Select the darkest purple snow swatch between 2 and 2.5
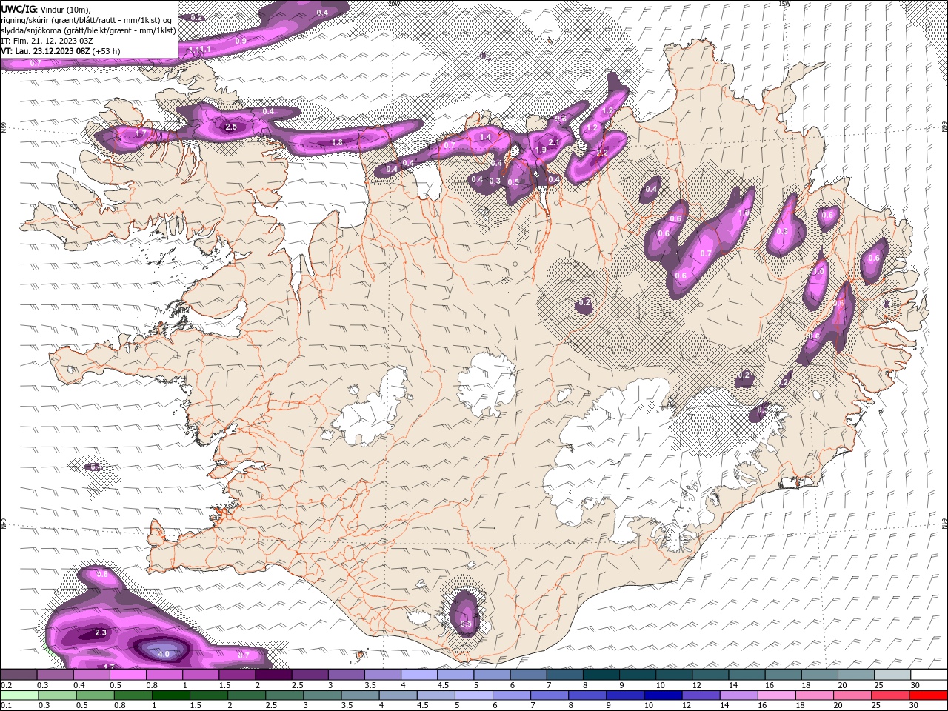The height and width of the screenshot is (711, 948). pyautogui.click(x=273, y=675)
